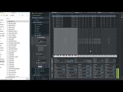Select the CLARINET2 file
Screen dimensions: 123x92
[11, 53]
